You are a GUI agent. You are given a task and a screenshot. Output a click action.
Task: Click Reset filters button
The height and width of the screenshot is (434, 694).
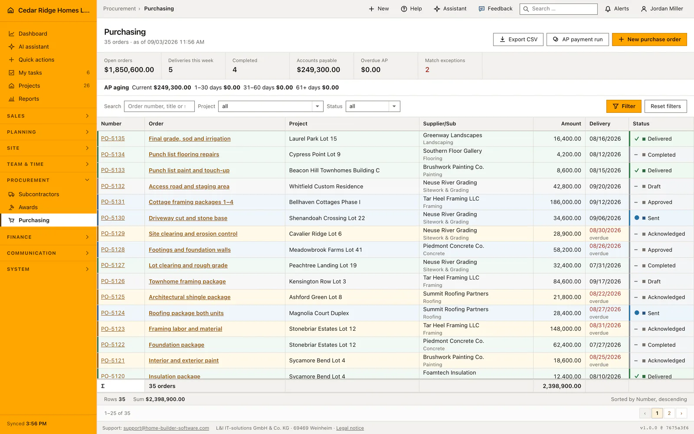click(666, 106)
